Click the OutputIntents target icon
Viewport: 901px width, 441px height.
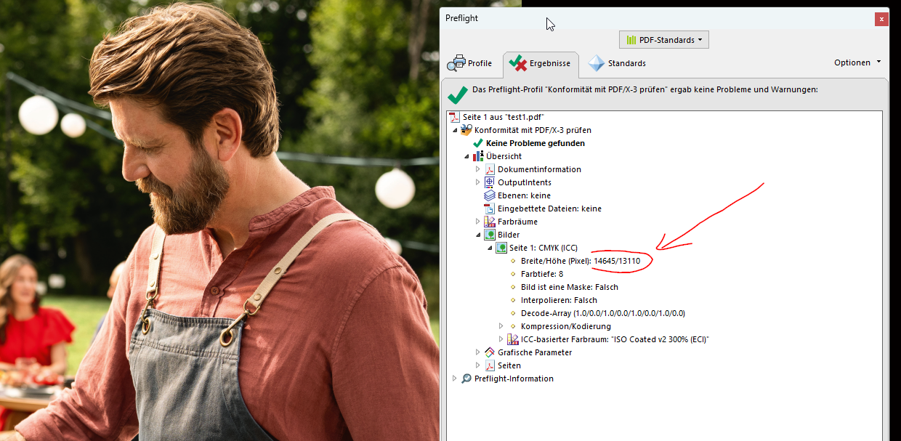pyautogui.click(x=490, y=182)
